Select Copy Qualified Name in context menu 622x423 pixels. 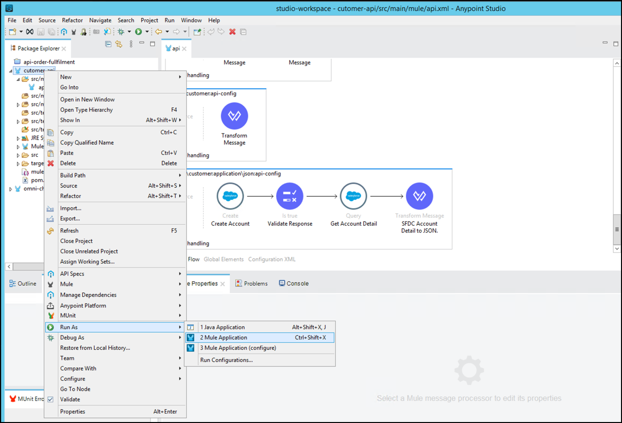click(x=115, y=142)
